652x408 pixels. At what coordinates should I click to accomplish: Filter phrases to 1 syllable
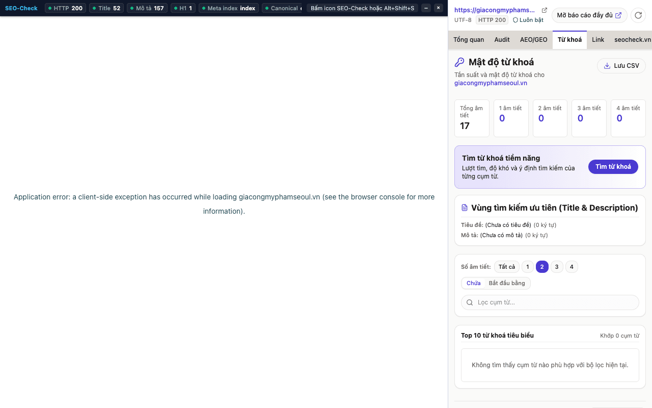coord(527,267)
